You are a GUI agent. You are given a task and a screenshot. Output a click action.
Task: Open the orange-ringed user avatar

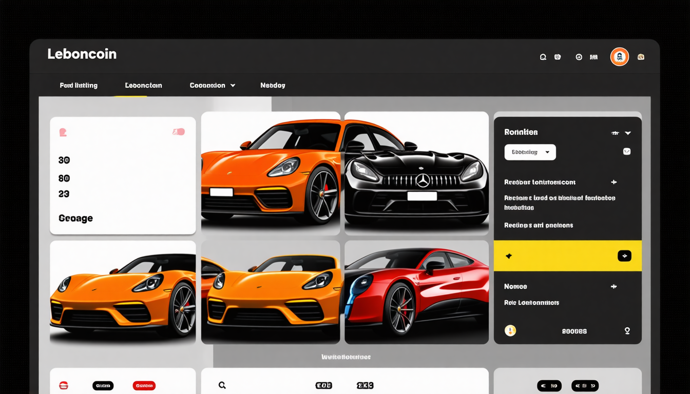620,57
